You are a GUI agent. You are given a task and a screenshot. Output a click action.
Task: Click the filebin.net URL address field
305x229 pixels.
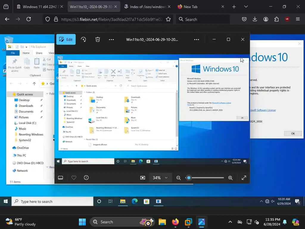112,19
